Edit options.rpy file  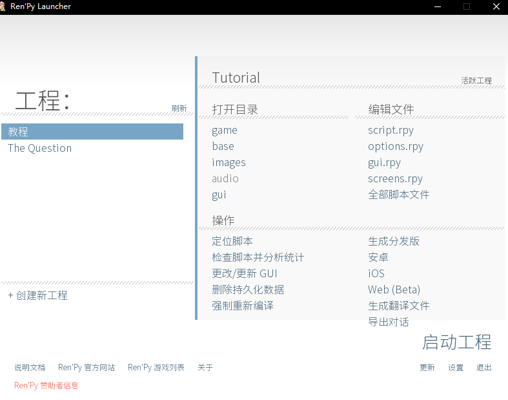tap(396, 147)
